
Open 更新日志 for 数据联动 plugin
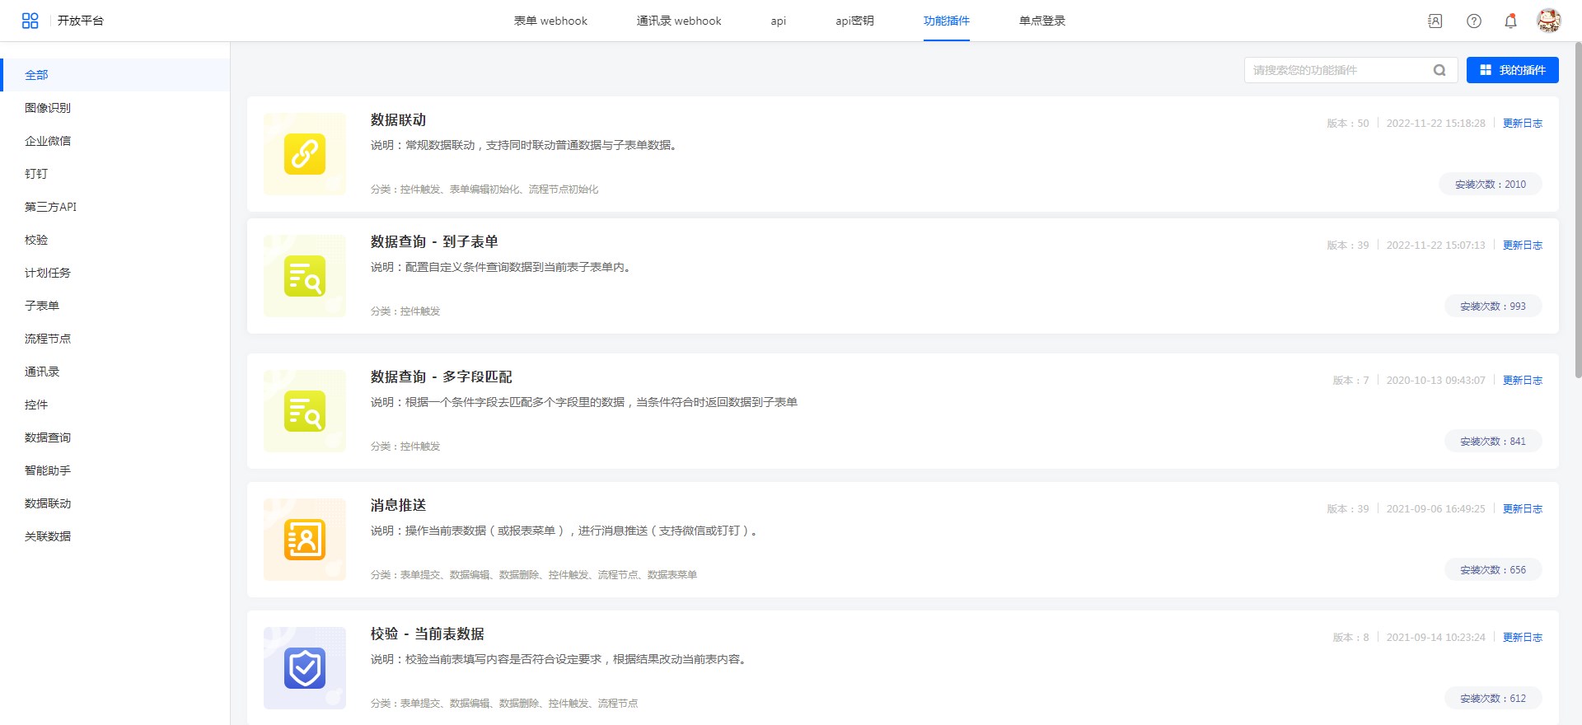tap(1522, 124)
